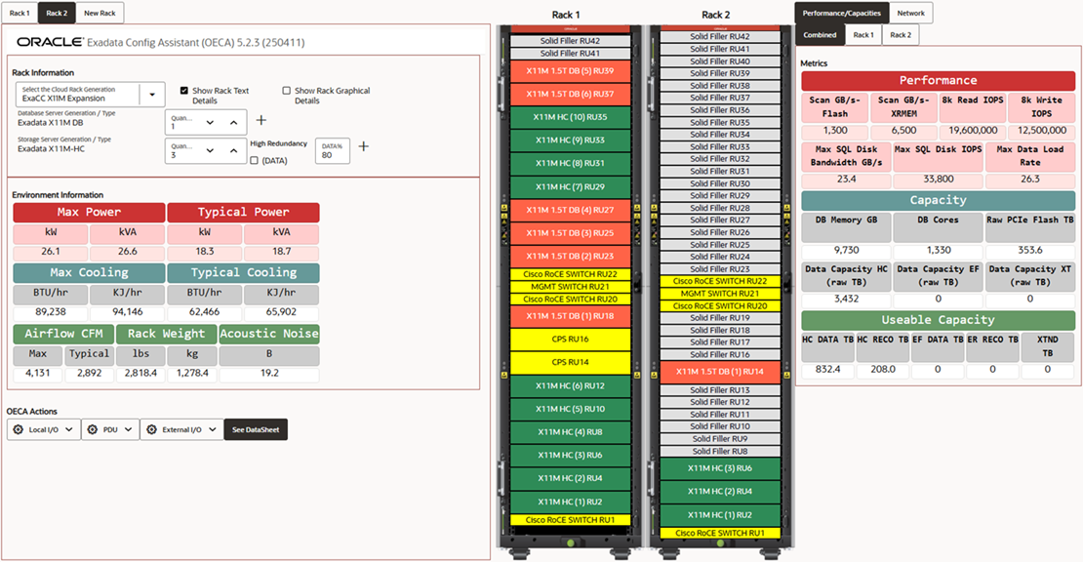Select the Rack 2 tab top left
The image size is (1083, 562).
point(57,13)
